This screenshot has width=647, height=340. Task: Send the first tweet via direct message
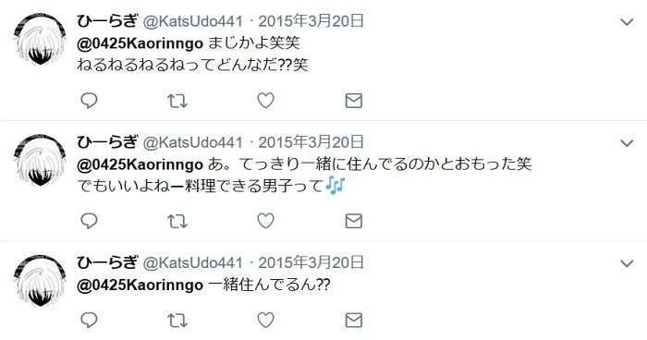pyautogui.click(x=354, y=101)
